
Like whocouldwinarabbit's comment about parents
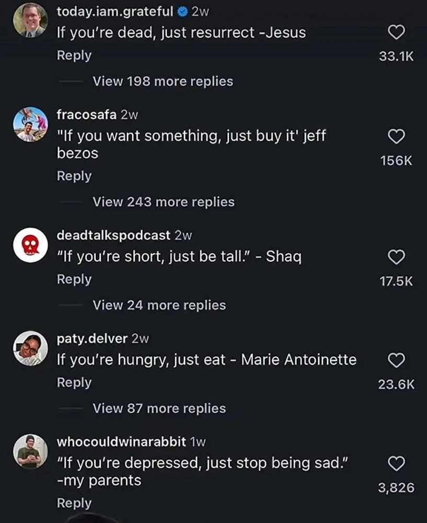tap(397, 463)
